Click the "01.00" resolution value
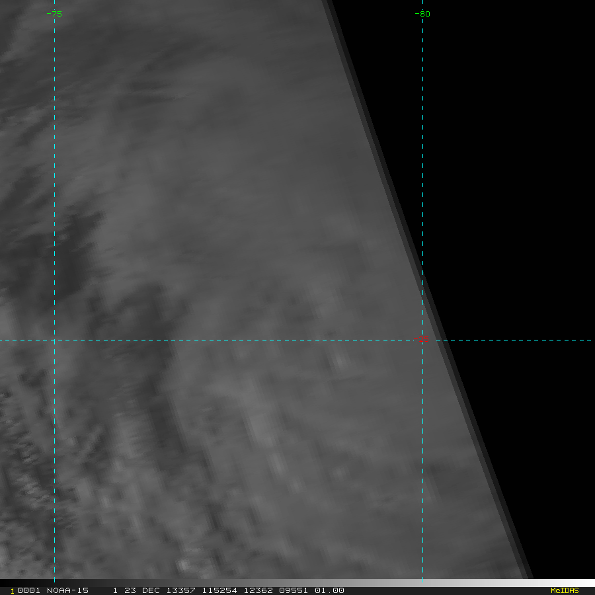Screen dimensions: 595x595 pyautogui.click(x=329, y=590)
